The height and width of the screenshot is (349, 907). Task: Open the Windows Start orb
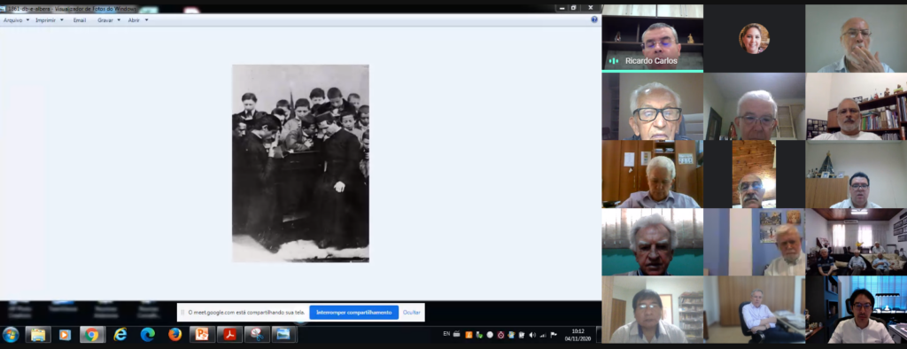[x=11, y=335]
